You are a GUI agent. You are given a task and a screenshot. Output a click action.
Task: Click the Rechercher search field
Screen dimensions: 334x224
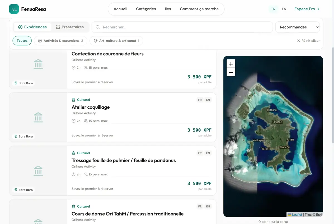[182, 27]
